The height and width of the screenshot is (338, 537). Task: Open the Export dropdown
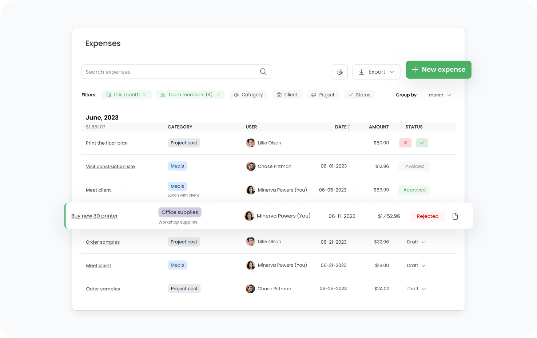click(x=376, y=72)
